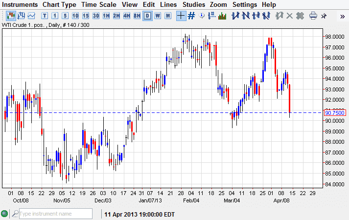Viewport: 349px width, 220px height.
Task: Click the pushpin icon in toolbar
Action: click(x=324, y=16)
